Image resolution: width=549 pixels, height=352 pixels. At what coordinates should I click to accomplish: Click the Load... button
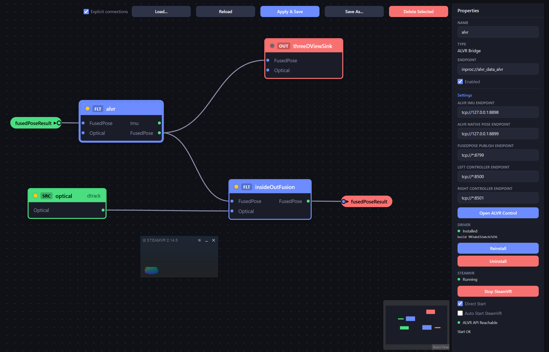coord(161,11)
